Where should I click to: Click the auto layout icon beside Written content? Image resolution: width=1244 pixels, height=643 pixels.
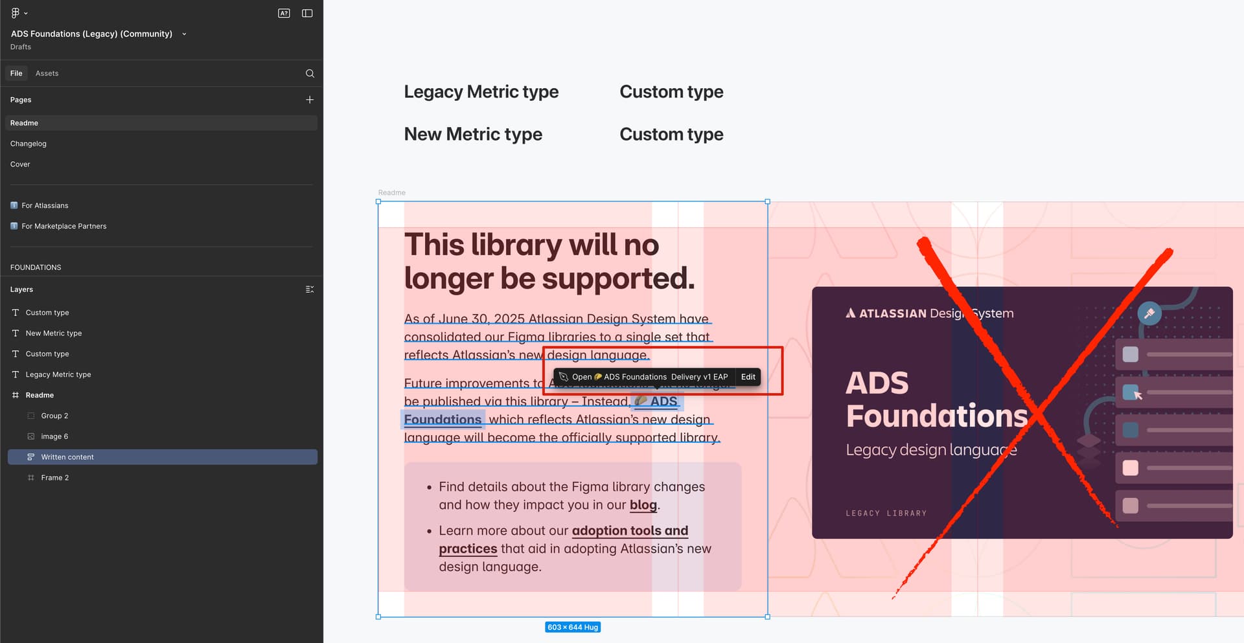coord(31,457)
